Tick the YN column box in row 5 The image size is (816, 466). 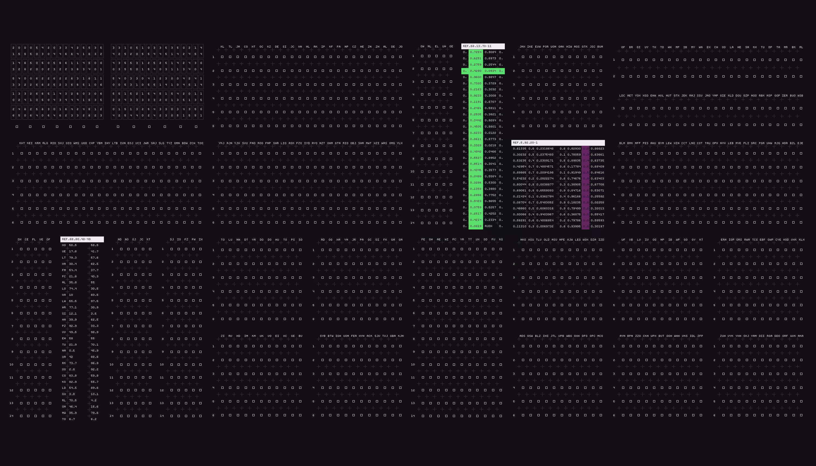coord(346,305)
